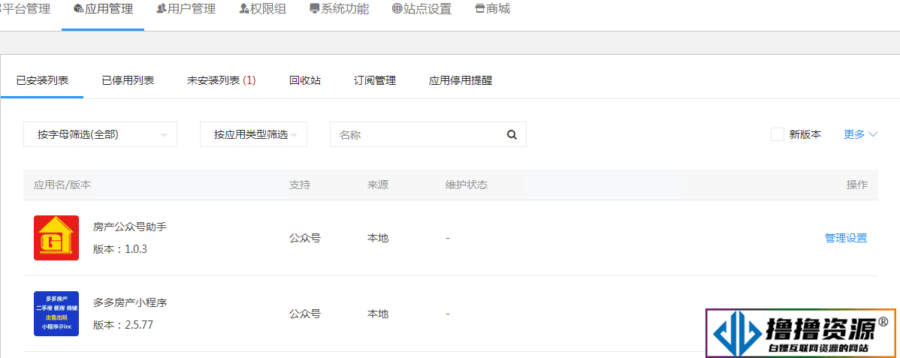Expand the 按应用类型筛选 dropdown

(254, 134)
